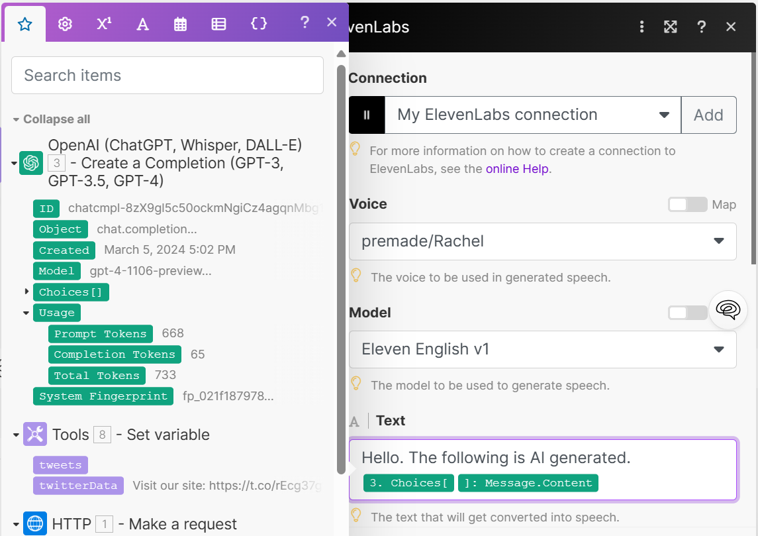
Task: Click the mapping panel scrollbar
Action: 341,268
